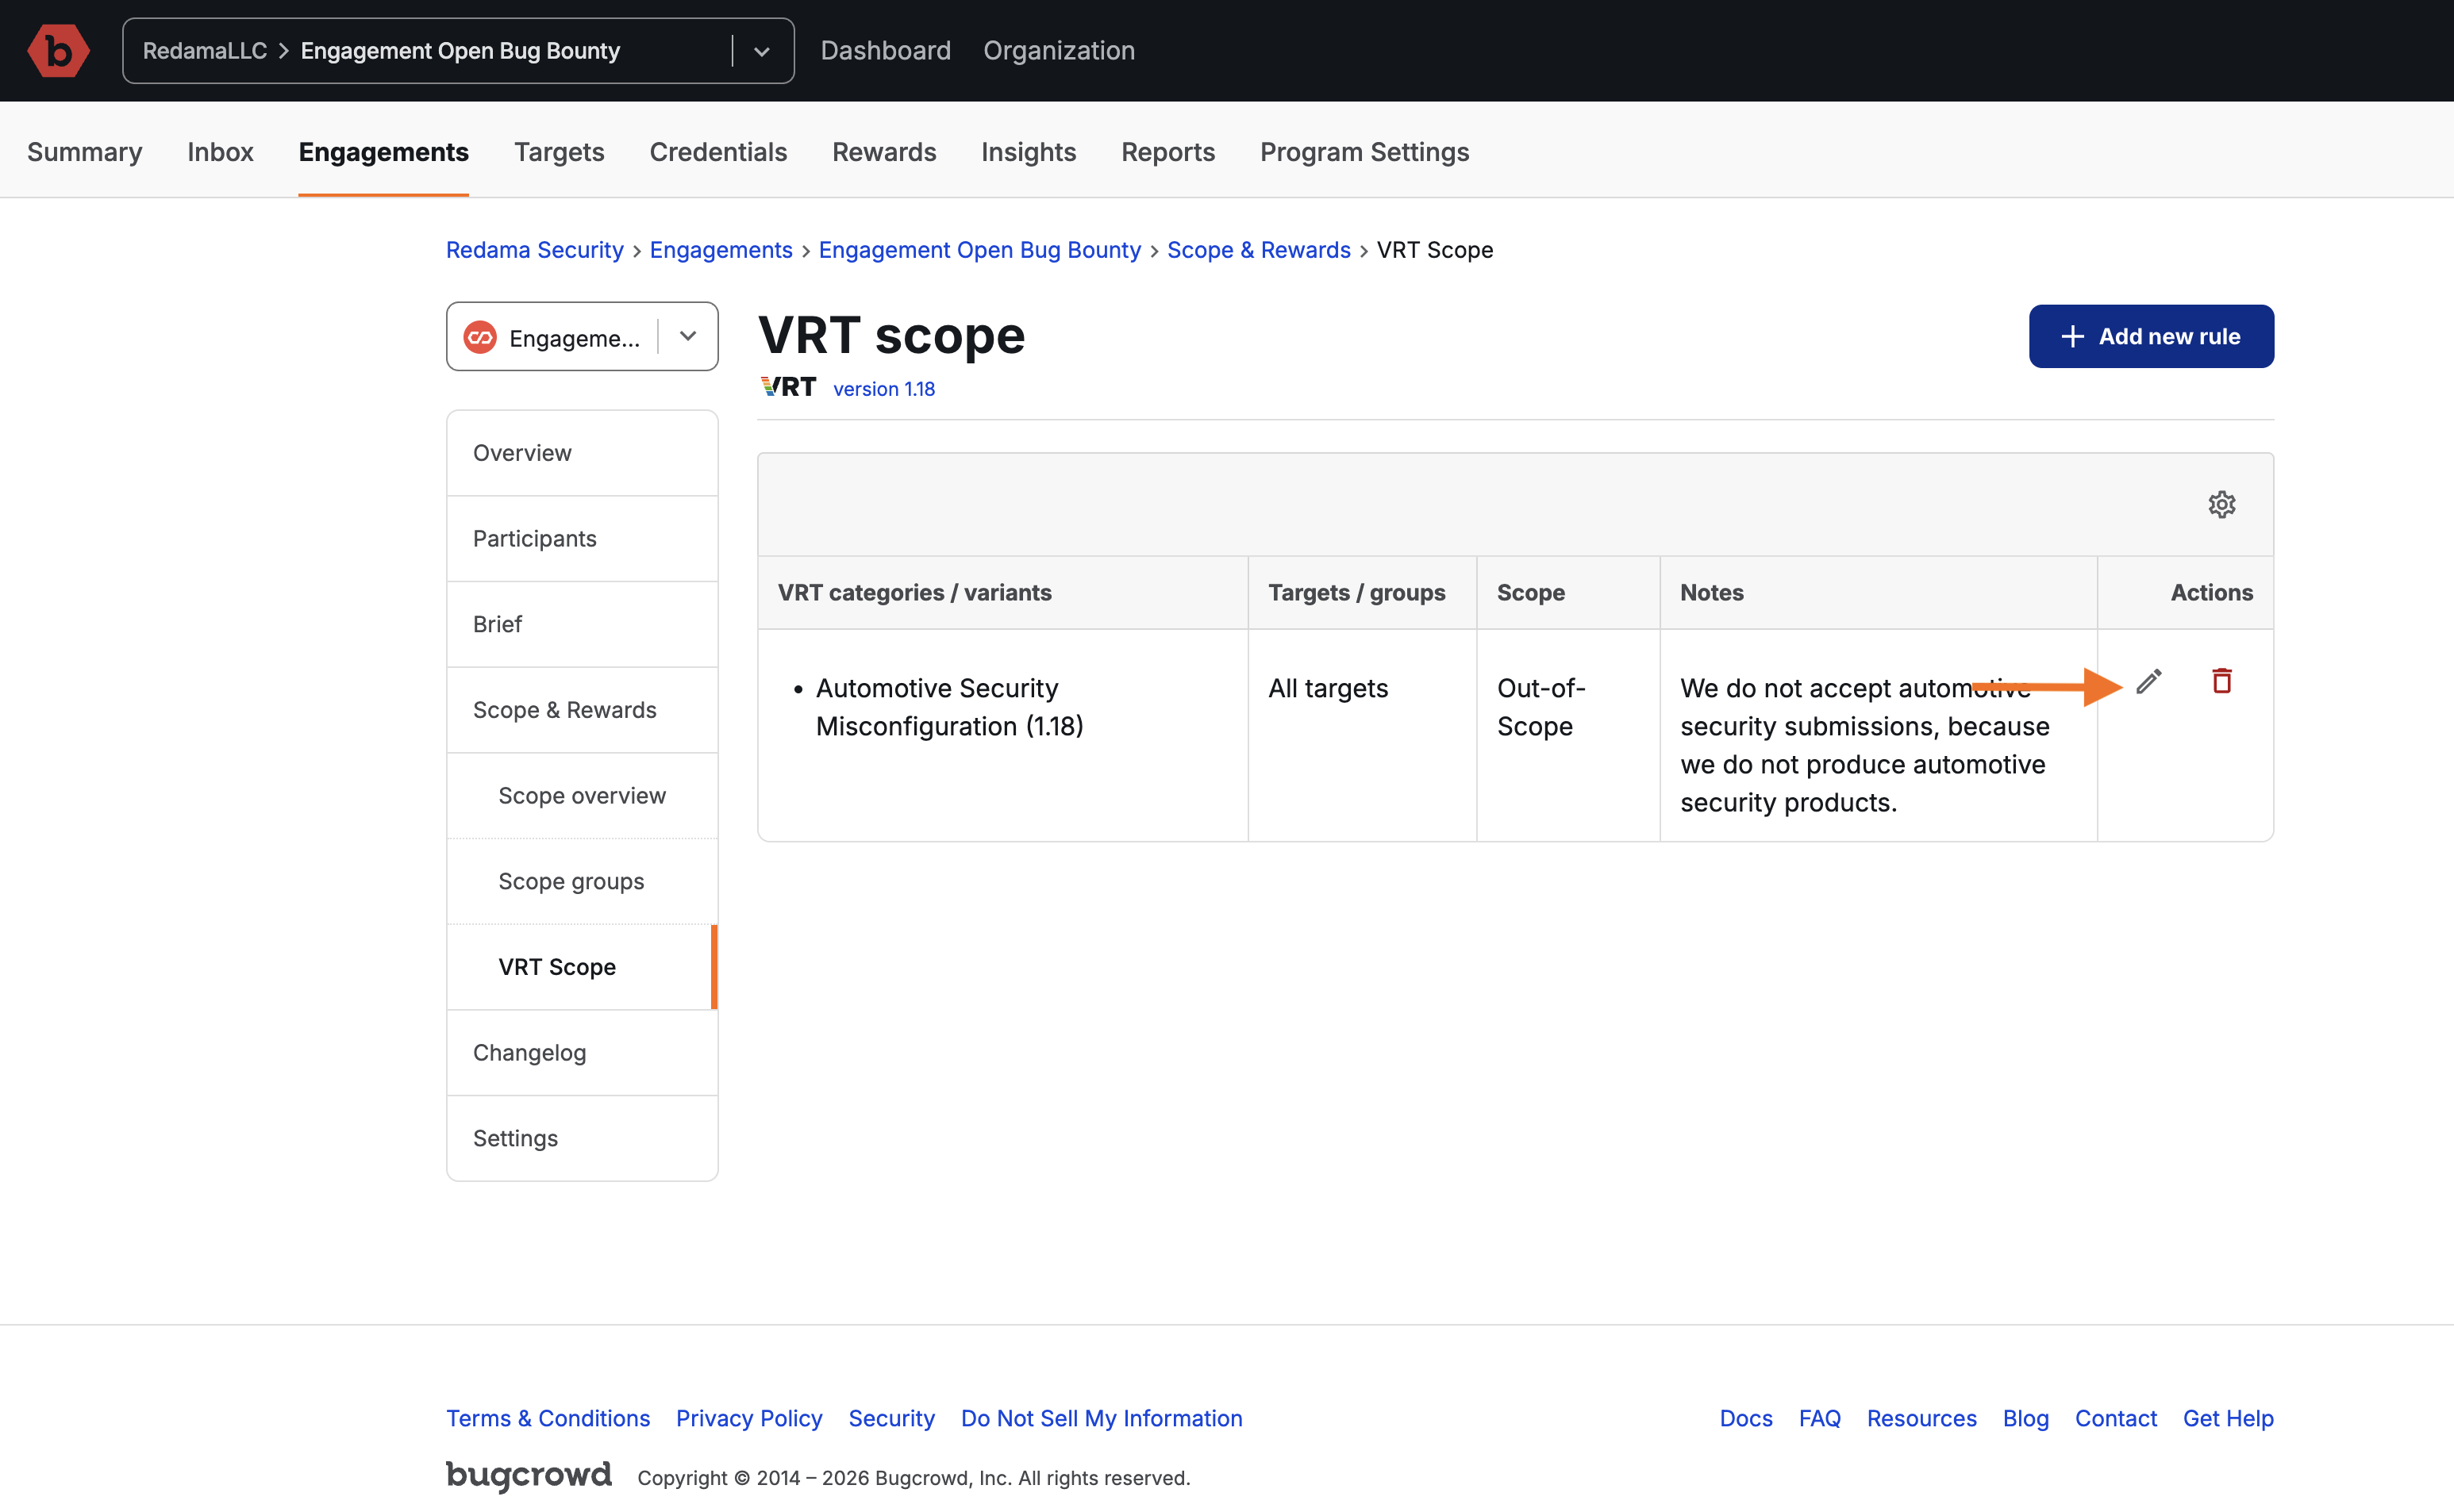Open the Targets tab
2454x1512 pixels.
[x=560, y=152]
